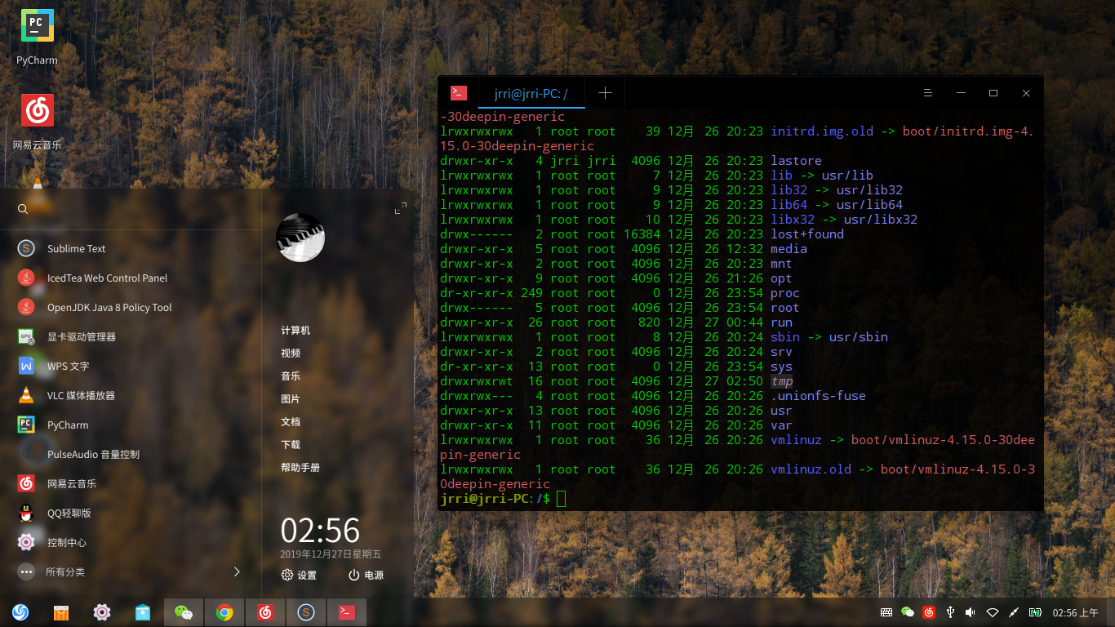Image resolution: width=1115 pixels, height=627 pixels.
Task: Click the WeChat system tray icon
Action: [x=908, y=612]
